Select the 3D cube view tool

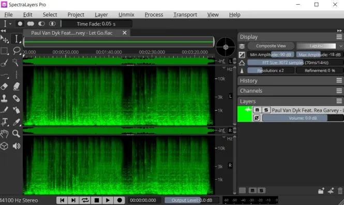(x=4, y=146)
